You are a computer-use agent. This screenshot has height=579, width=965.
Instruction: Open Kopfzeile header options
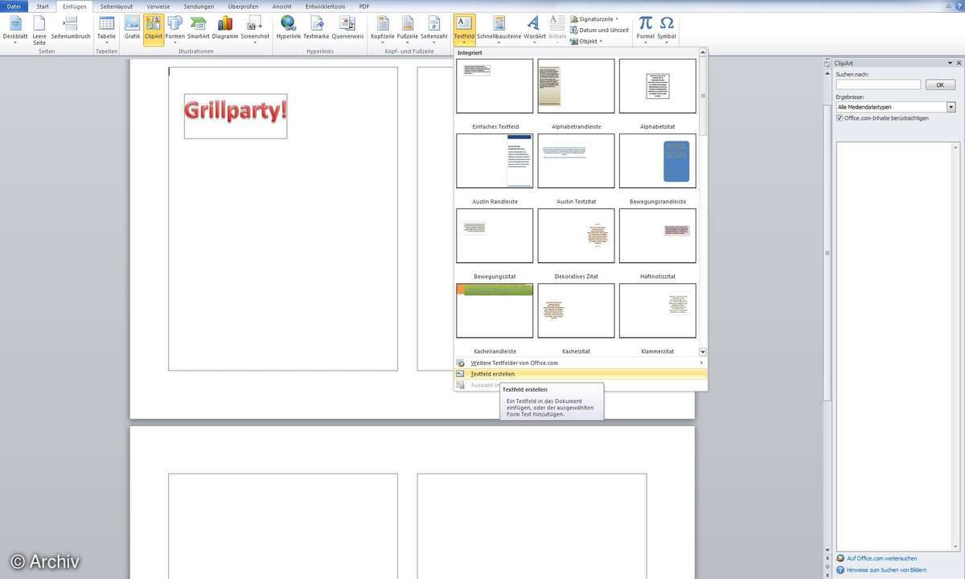(x=383, y=28)
